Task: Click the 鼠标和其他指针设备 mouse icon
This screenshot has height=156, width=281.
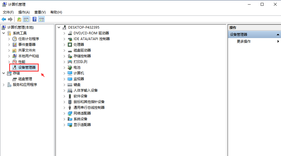Action: (x=70, y=102)
